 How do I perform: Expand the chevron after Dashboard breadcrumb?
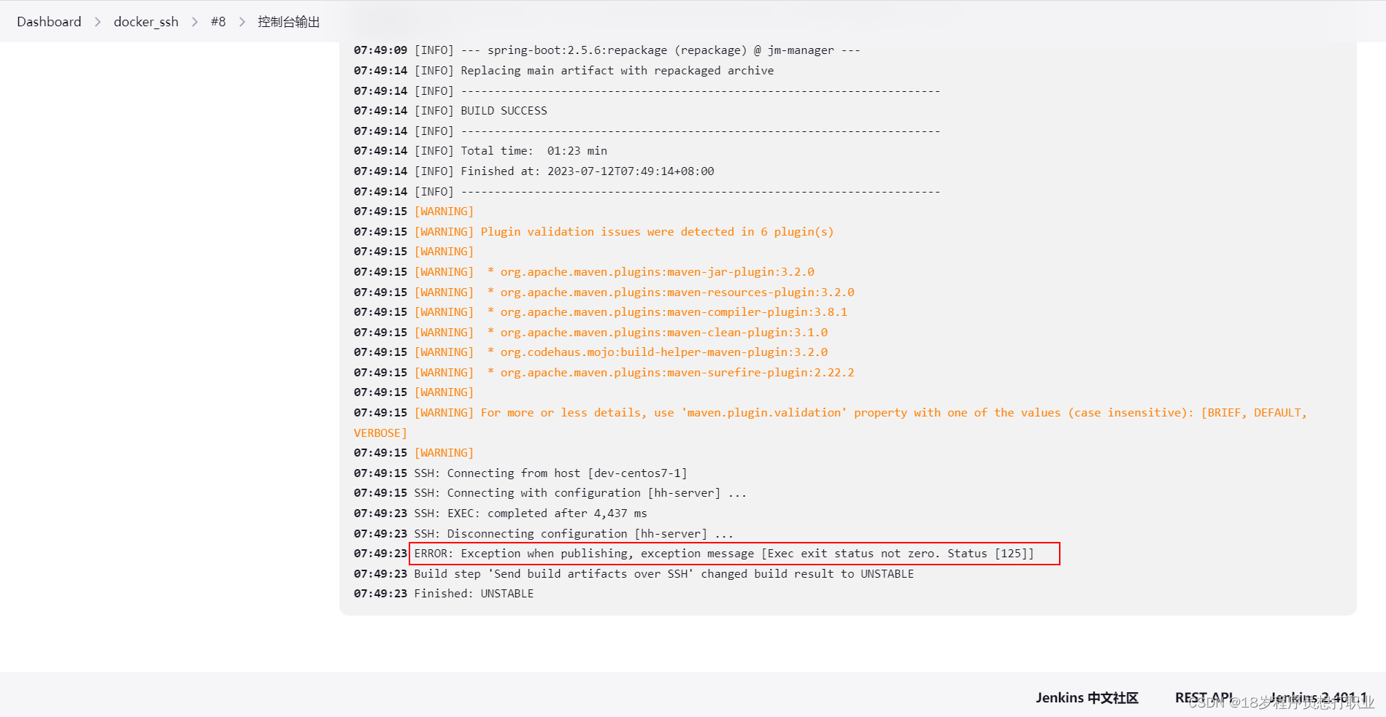point(98,22)
